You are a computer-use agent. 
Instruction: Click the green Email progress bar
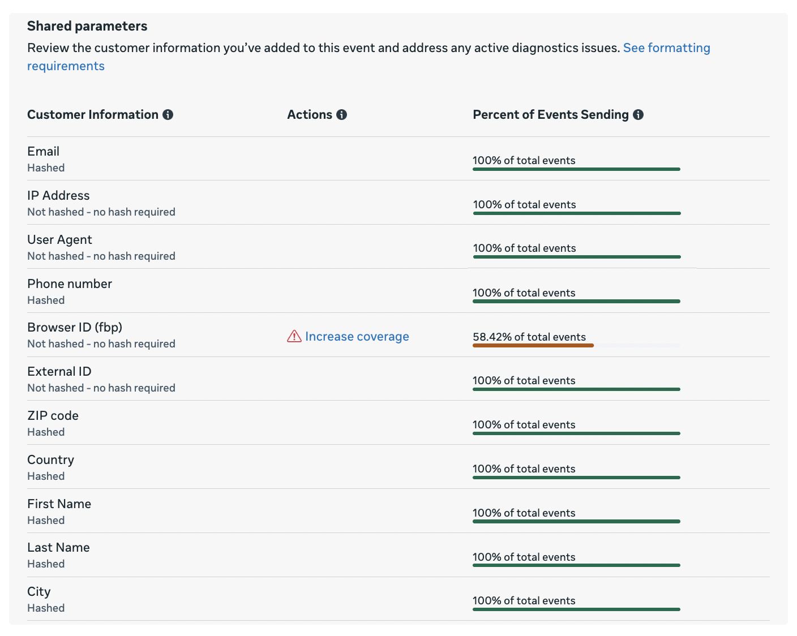point(576,169)
